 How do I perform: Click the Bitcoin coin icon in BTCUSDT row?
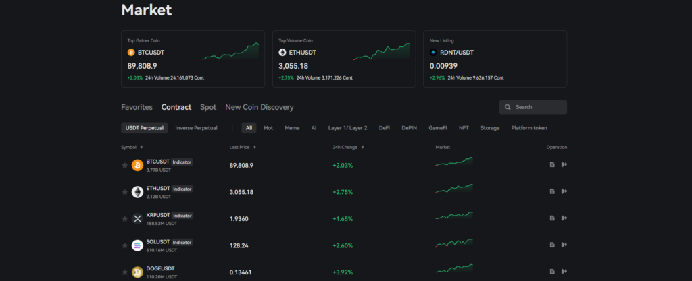coord(137,165)
